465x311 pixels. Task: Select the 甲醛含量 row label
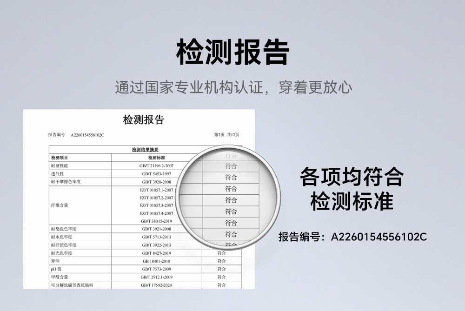[x=60, y=277]
